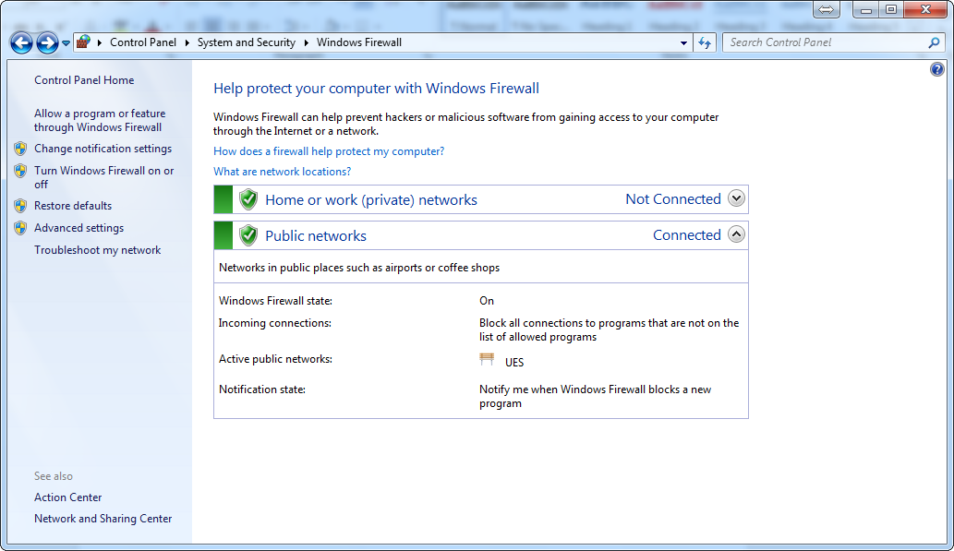Click shield icon beside Turn Windows Firewall

click(20, 171)
